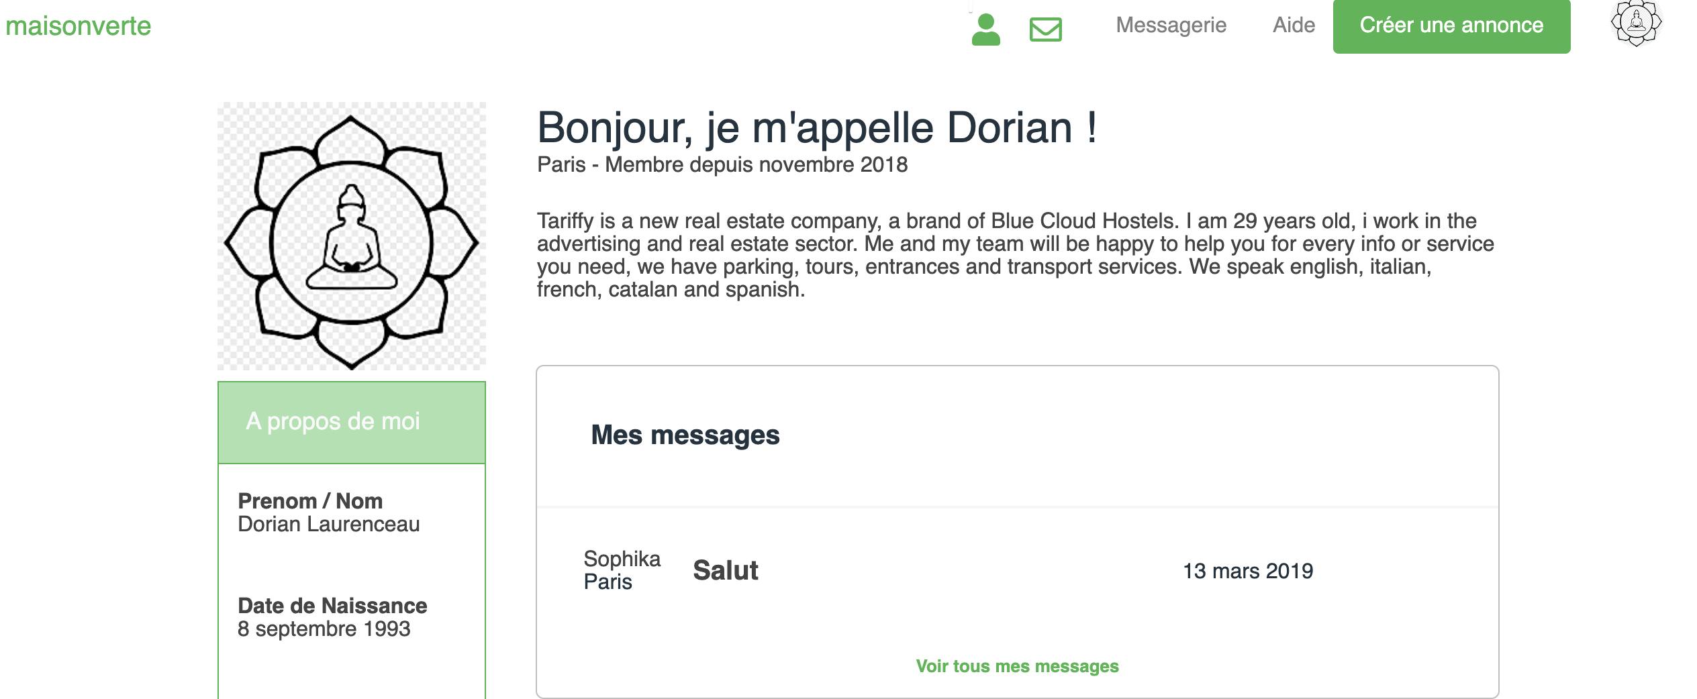Click the 13 mars 2019 message date

[1248, 571]
